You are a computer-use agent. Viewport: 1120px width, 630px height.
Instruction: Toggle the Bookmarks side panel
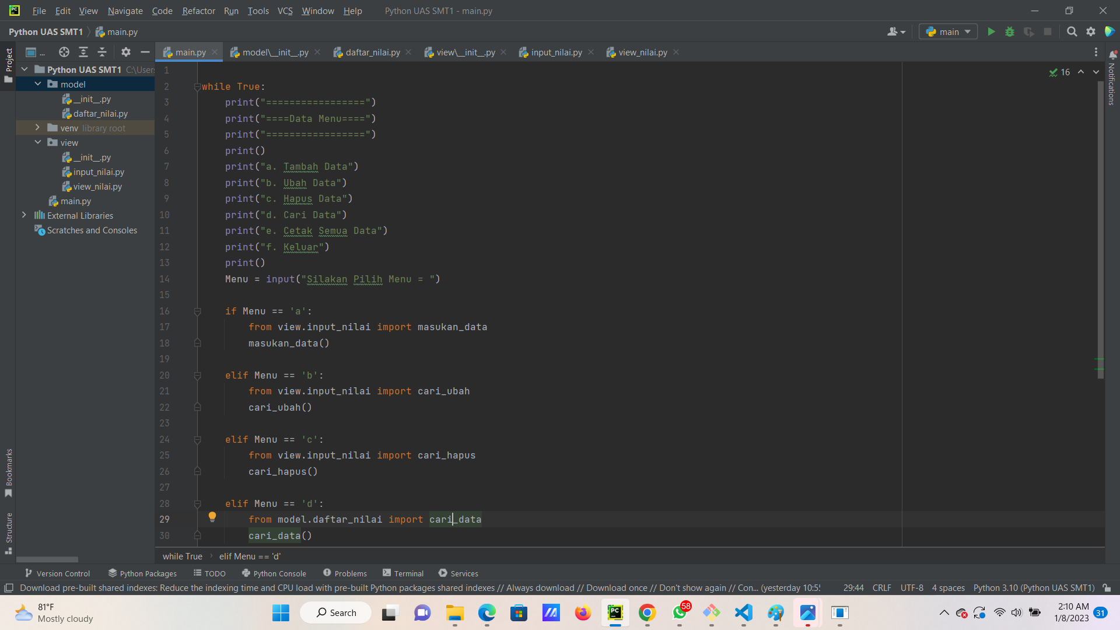[x=8, y=473]
